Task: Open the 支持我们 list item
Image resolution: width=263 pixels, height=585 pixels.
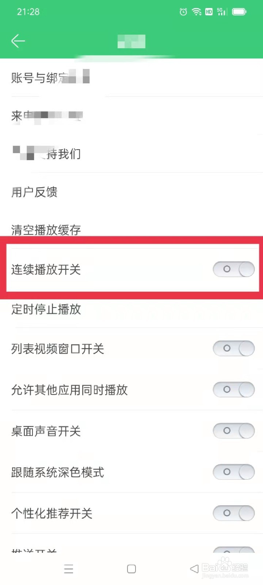Action: (x=131, y=154)
